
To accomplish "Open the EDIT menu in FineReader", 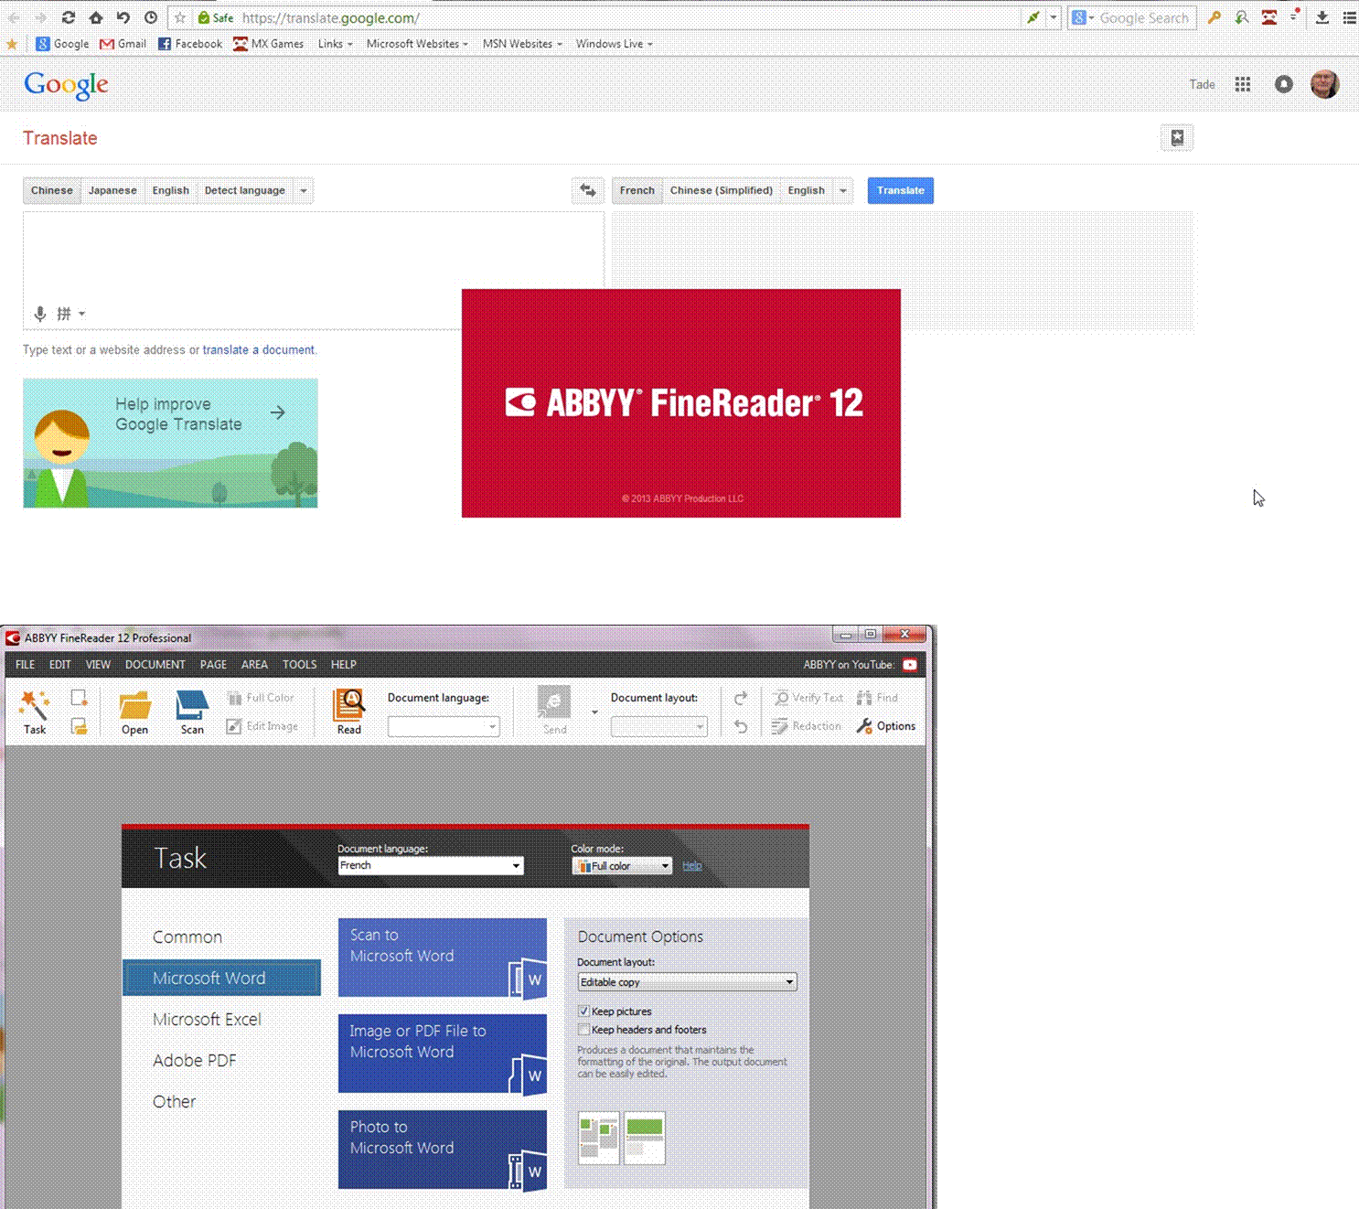I will 60,665.
